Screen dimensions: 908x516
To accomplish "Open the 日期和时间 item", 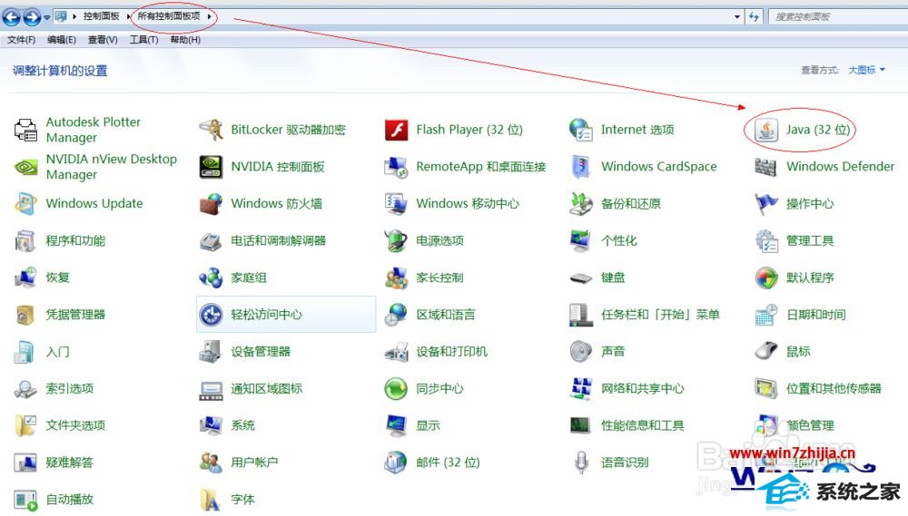I will (x=800, y=315).
